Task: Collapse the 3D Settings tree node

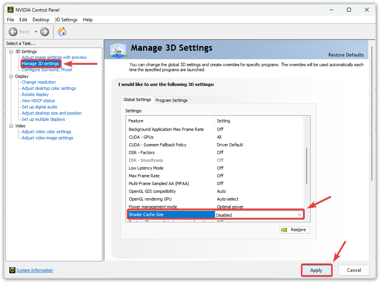Action: (x=11, y=51)
